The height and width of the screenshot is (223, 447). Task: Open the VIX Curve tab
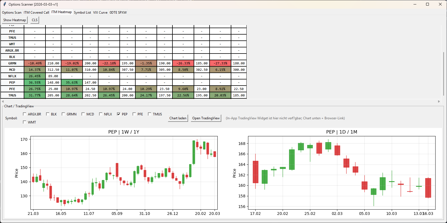(100, 13)
